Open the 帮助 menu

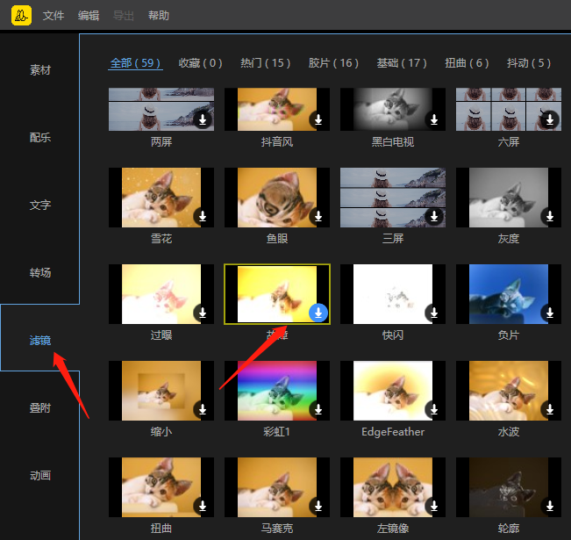pyautogui.click(x=159, y=16)
